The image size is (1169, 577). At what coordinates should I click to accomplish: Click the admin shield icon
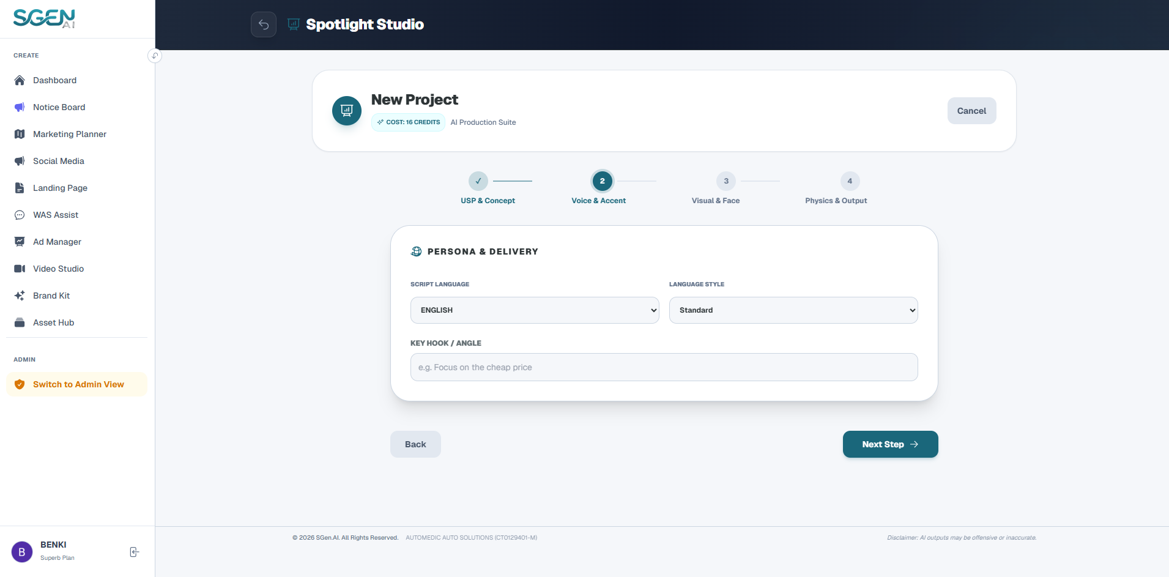coord(20,384)
